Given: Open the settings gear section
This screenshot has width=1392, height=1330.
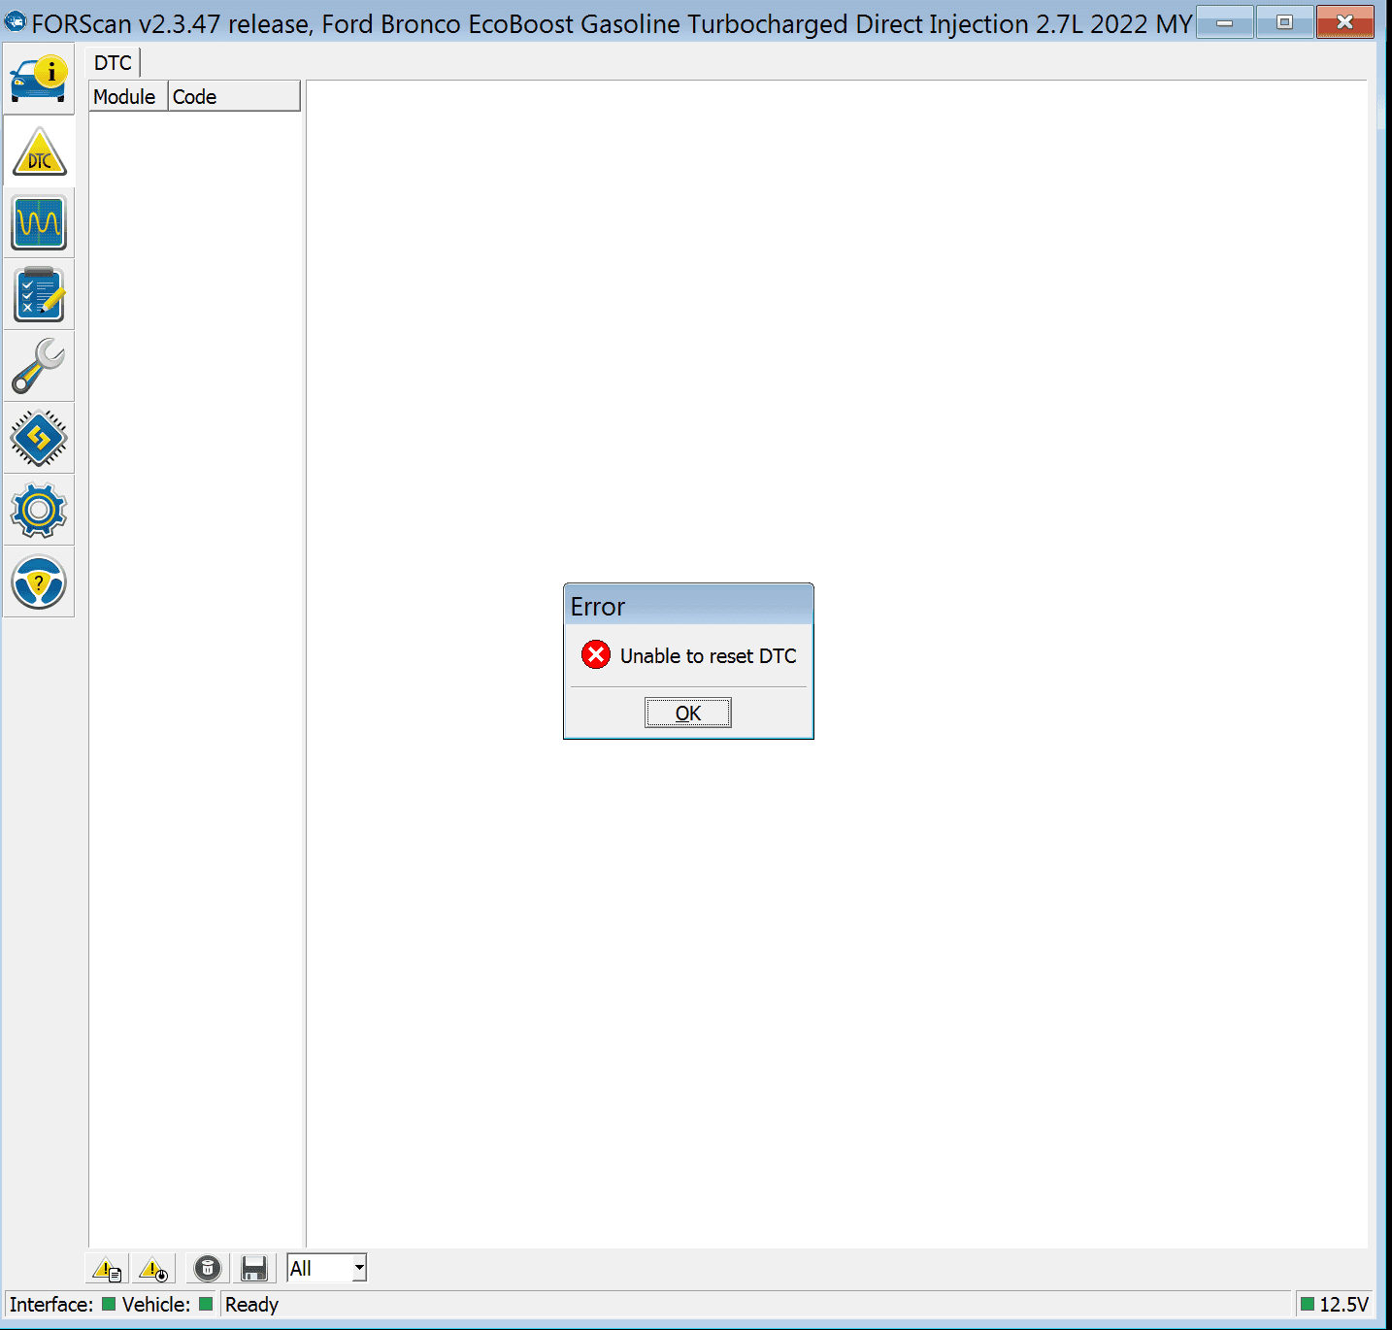Looking at the screenshot, I should coord(39,511).
